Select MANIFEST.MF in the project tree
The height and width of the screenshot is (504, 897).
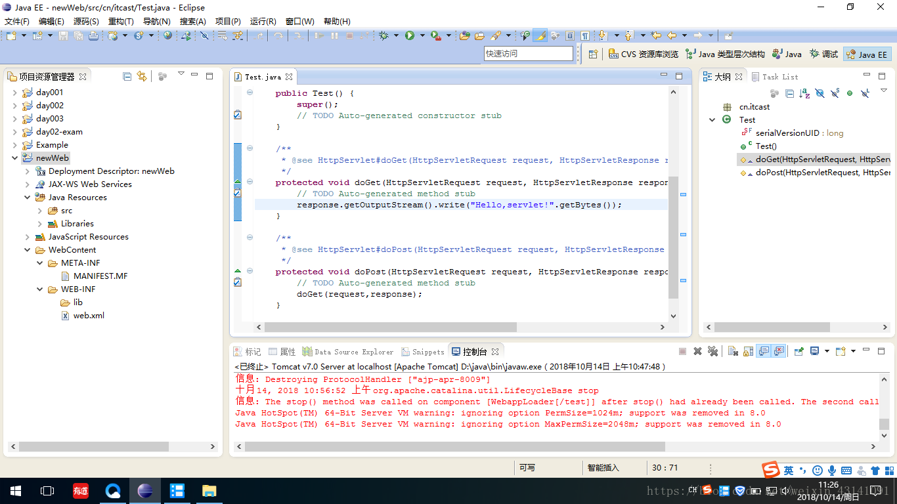click(94, 276)
